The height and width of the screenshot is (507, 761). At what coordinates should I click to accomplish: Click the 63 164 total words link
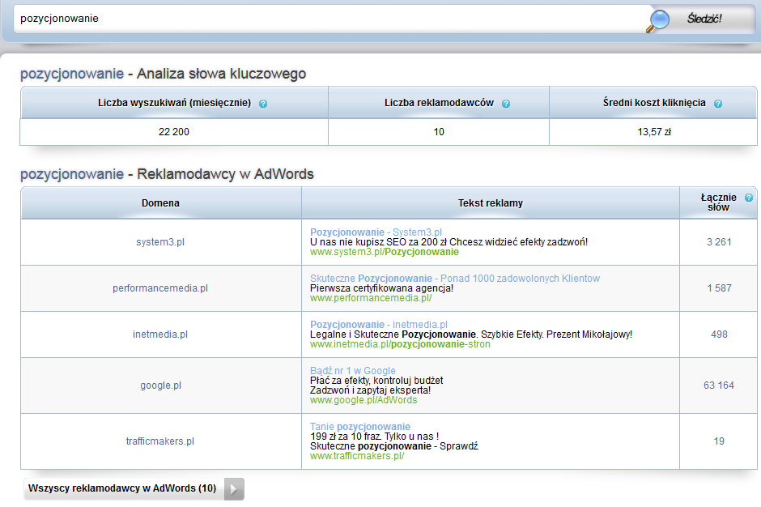tap(719, 386)
